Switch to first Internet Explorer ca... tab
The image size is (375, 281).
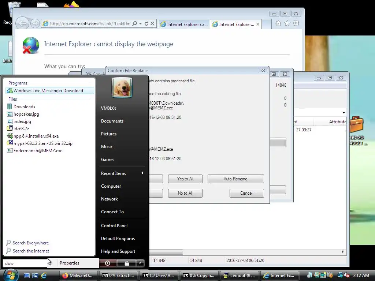pyautogui.click(x=184, y=24)
